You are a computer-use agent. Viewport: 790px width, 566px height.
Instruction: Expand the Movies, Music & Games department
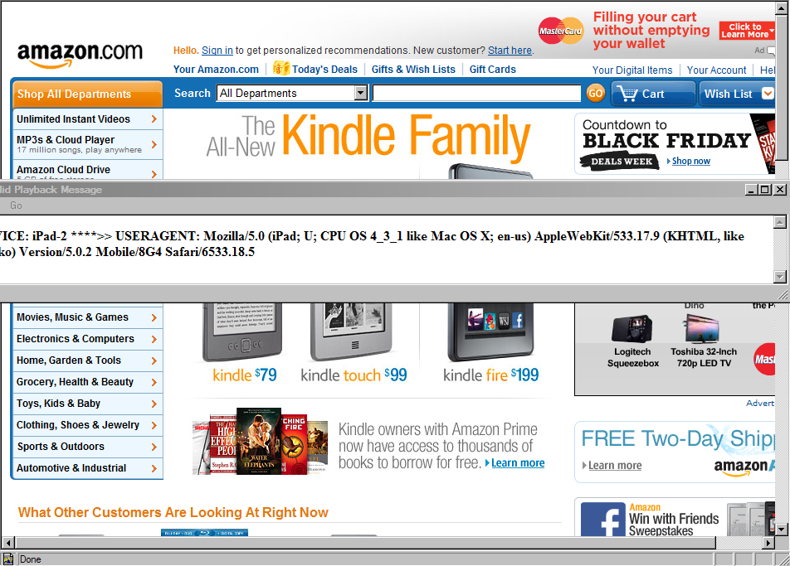coord(86,317)
